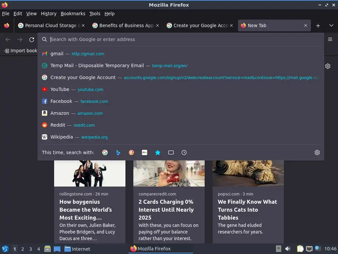Open the file manager icon in taskbar
Viewport: 338px width, 254px height.
pos(48,249)
